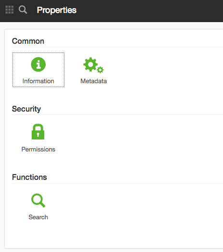Open the green Information circle icon
Viewport: 223px width, 252px height.
tap(38, 64)
